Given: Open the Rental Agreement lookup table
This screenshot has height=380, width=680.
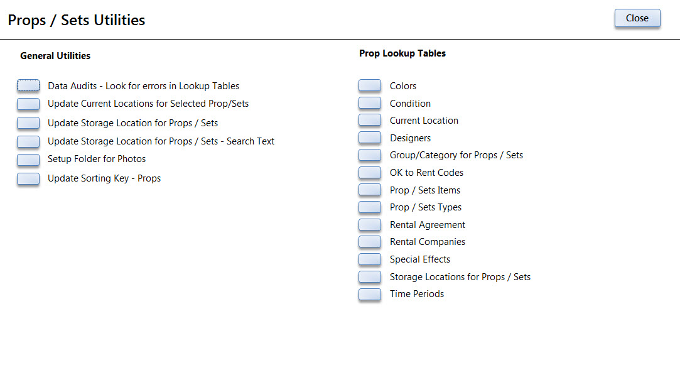Looking at the screenshot, I should 370,225.
